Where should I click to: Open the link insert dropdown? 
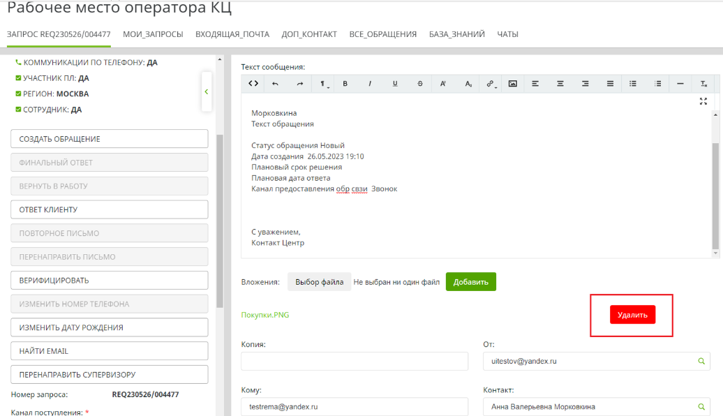click(491, 84)
